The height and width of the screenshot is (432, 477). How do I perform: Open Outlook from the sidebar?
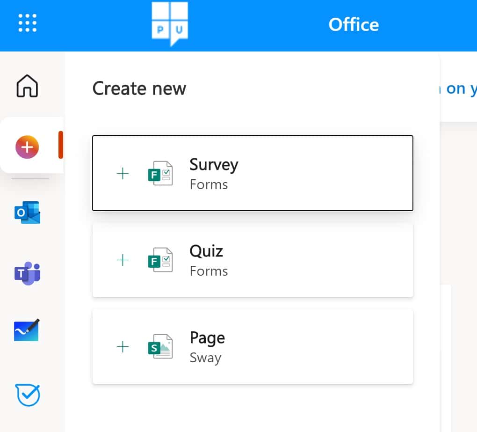tap(28, 212)
